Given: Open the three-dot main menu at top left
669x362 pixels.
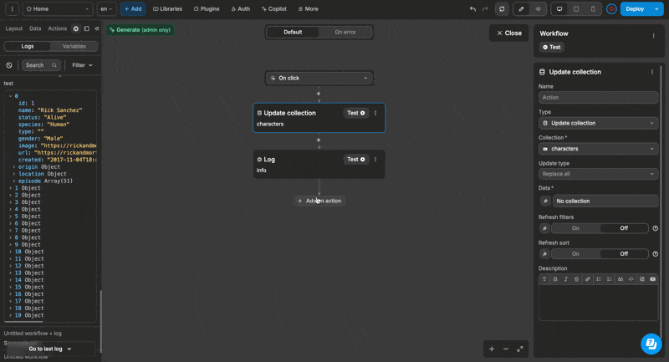Looking at the screenshot, I should (12, 9).
